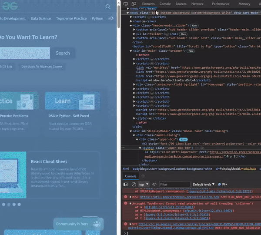Switch to the Elements tab
261x235 pixels.
148,4
